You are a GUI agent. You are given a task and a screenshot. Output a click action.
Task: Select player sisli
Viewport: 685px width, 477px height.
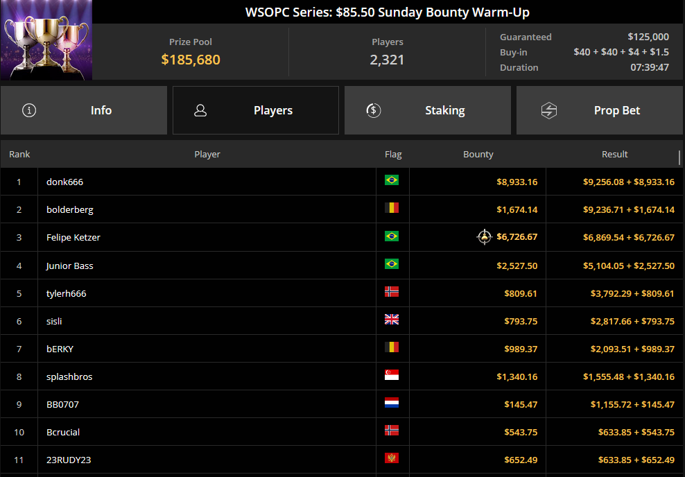pyautogui.click(x=54, y=321)
